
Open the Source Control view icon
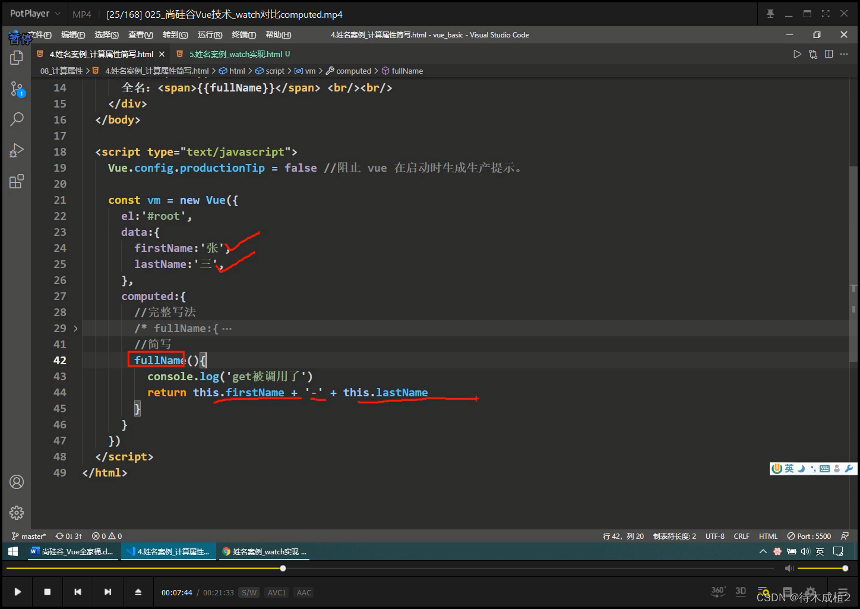17,89
